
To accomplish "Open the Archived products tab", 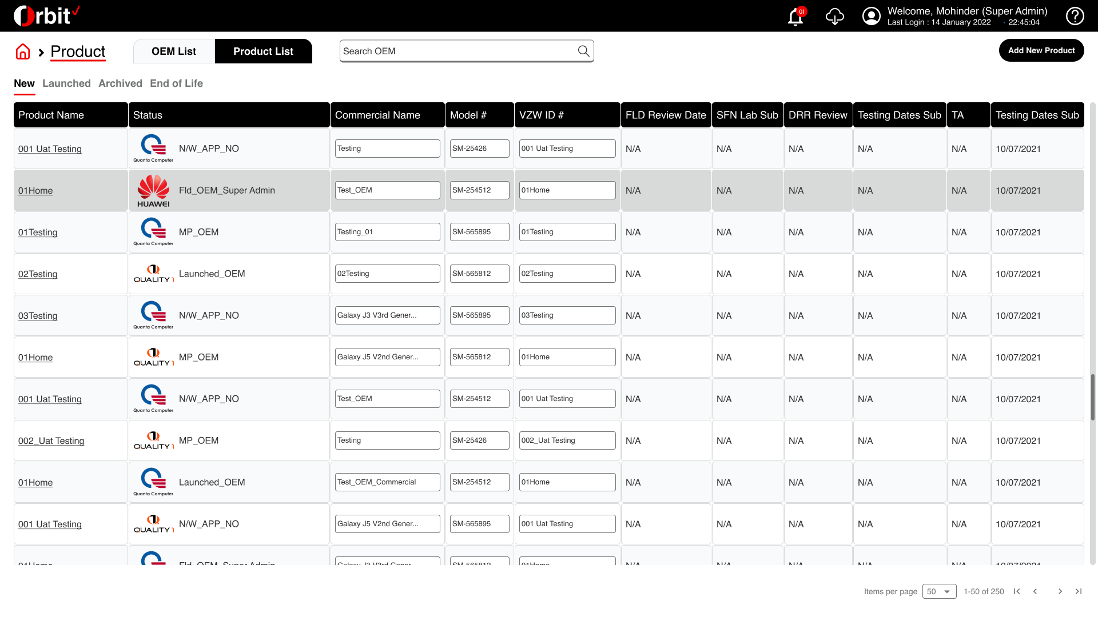I will click(120, 83).
